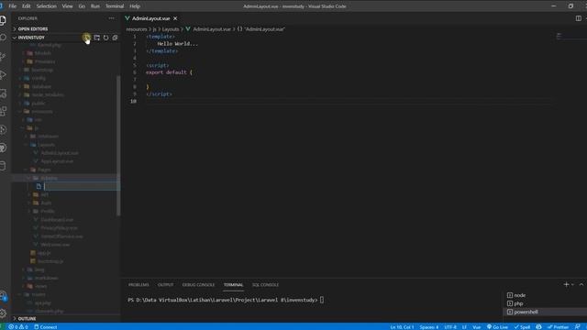Click the Spell checker status item
The image size is (587, 330).
pos(522,326)
